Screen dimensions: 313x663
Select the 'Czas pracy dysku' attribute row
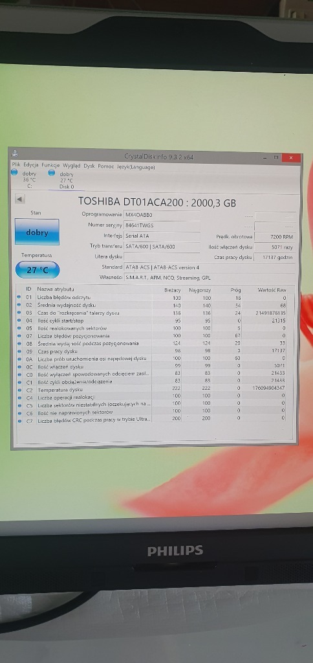[151, 352]
